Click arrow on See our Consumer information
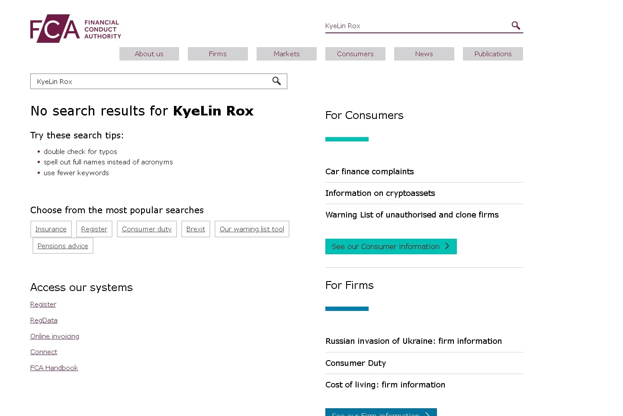 point(447,246)
